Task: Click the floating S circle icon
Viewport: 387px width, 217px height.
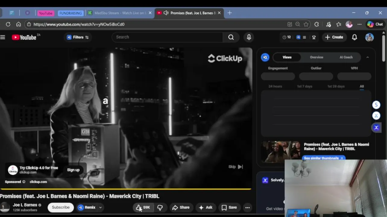Action: pos(376,105)
